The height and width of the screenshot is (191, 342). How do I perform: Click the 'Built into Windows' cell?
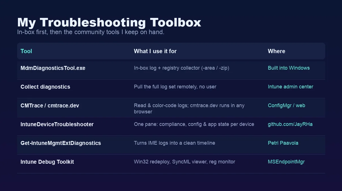point(289,68)
